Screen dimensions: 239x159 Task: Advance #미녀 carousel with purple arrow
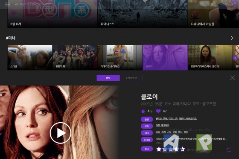235,58
